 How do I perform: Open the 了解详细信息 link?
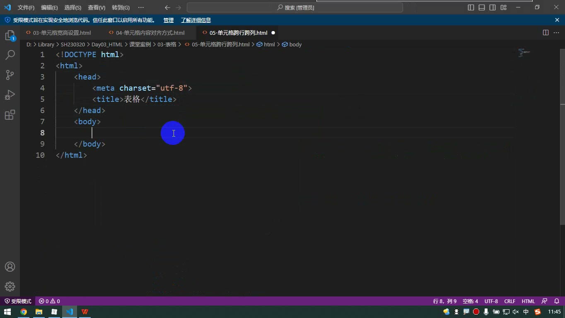[x=196, y=20]
